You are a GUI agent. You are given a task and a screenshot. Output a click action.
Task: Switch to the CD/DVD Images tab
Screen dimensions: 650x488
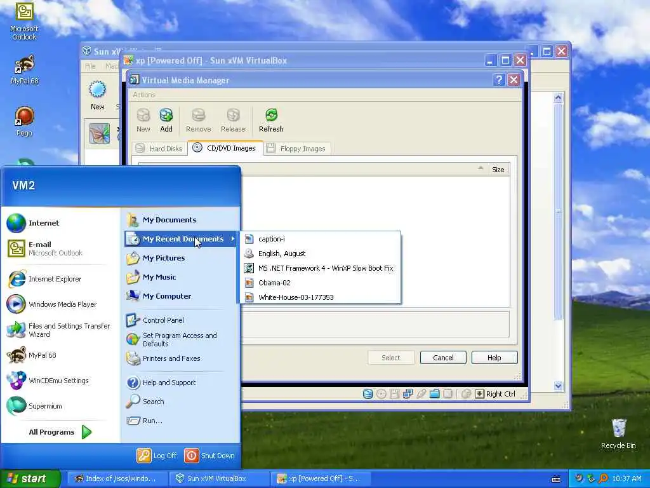tap(225, 148)
